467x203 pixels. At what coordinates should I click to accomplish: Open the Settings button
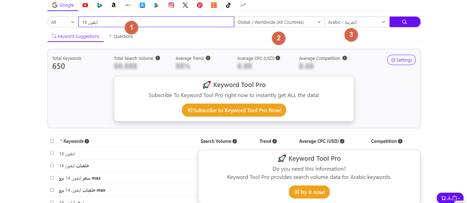tap(401, 60)
